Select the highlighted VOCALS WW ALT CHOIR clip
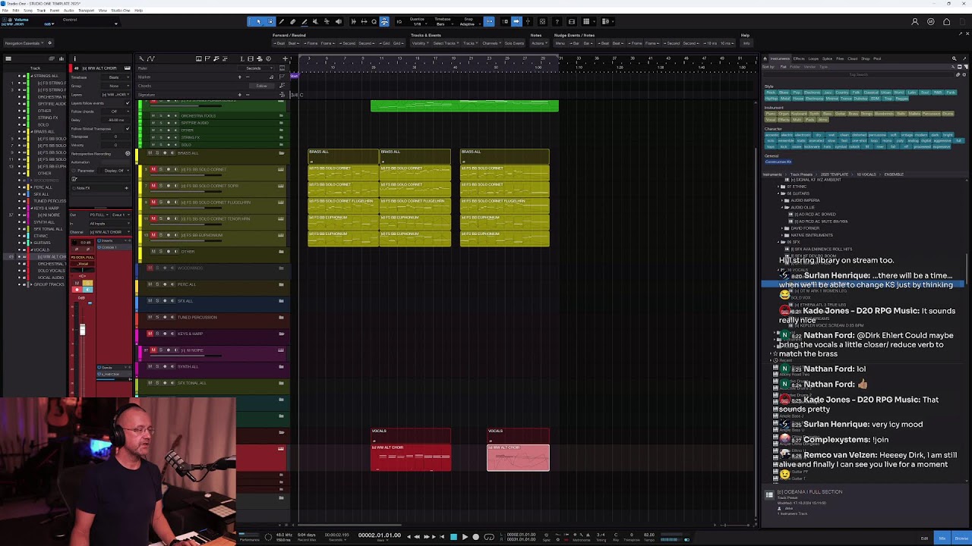The image size is (972, 546). pyautogui.click(x=518, y=458)
